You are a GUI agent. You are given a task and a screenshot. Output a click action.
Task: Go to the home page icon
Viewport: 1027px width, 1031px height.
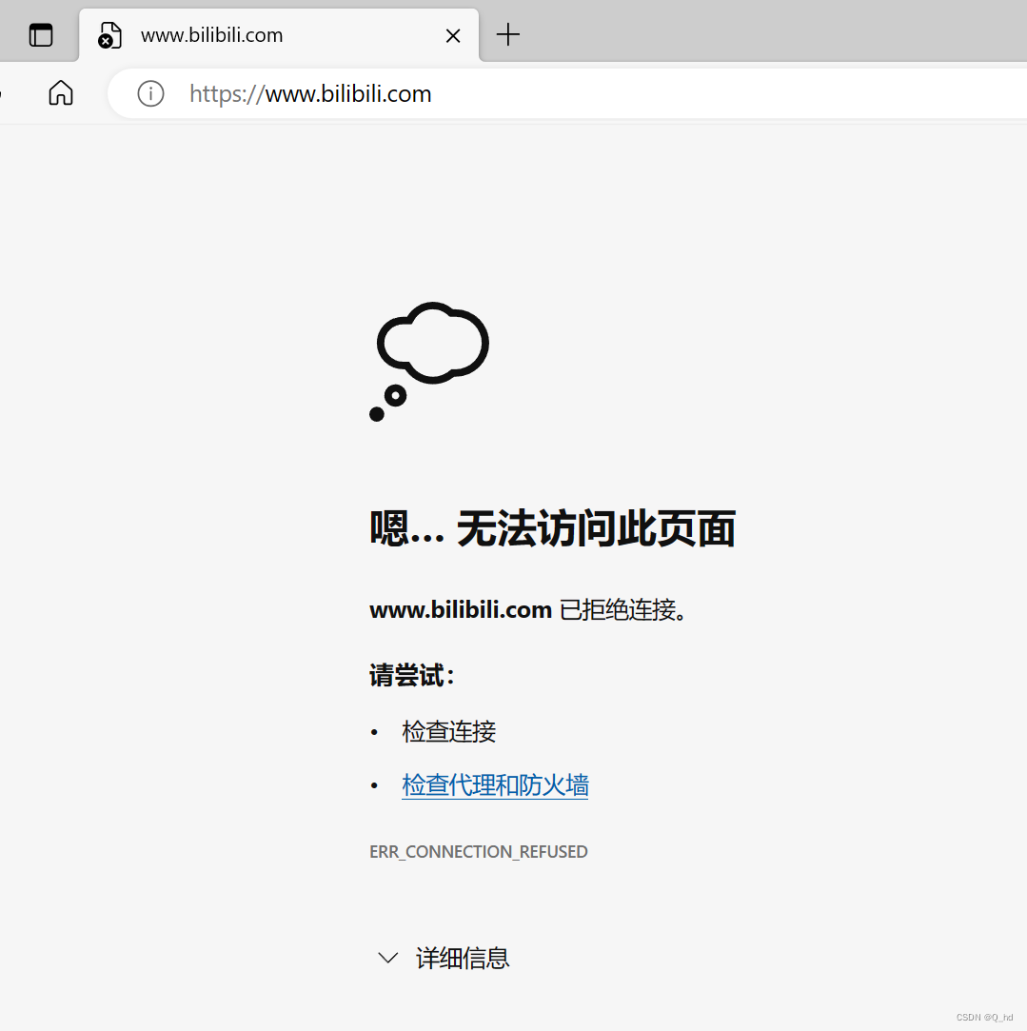[61, 92]
